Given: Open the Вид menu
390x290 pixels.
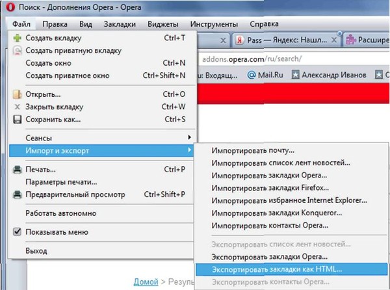Looking at the screenshot, I should [86, 24].
